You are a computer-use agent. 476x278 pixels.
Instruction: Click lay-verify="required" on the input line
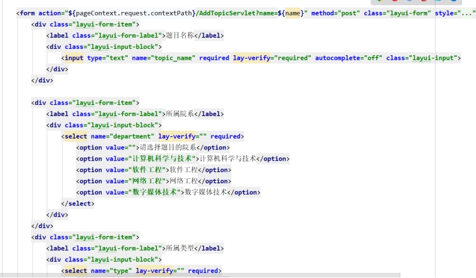(x=272, y=58)
